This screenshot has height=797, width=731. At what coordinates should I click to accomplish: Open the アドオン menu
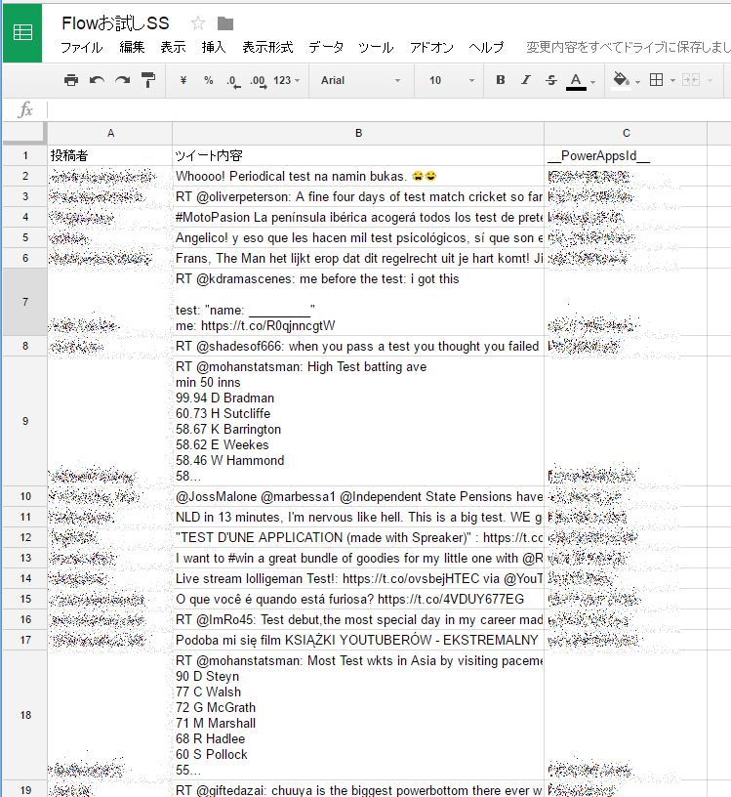431,47
